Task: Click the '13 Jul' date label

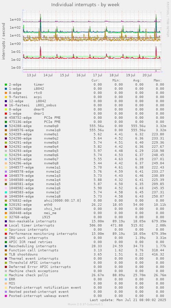Action: [x=31, y=75]
